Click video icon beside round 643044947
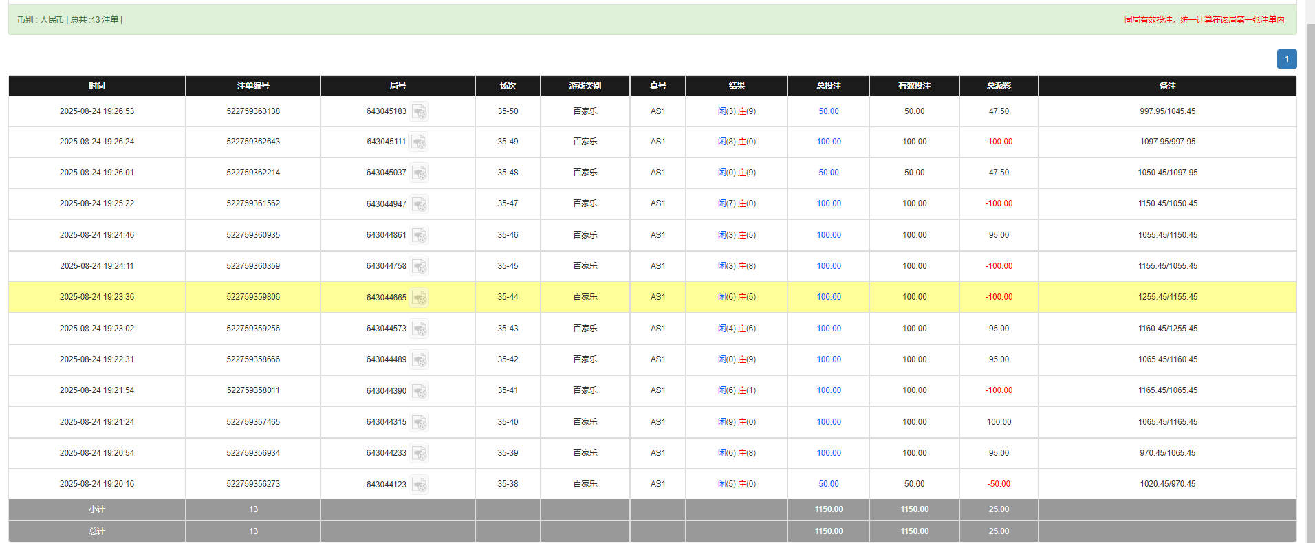Screen dimensions: 1315x543 (419, 204)
